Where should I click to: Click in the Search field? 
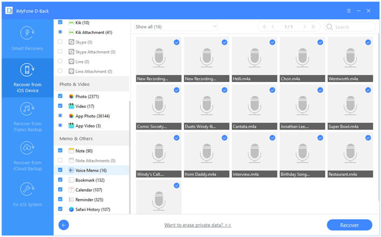click(x=350, y=26)
